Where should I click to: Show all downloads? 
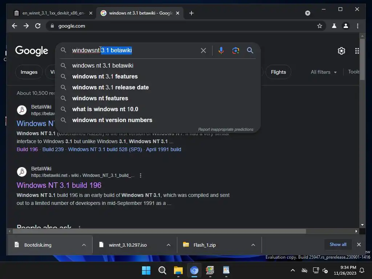(x=338, y=244)
